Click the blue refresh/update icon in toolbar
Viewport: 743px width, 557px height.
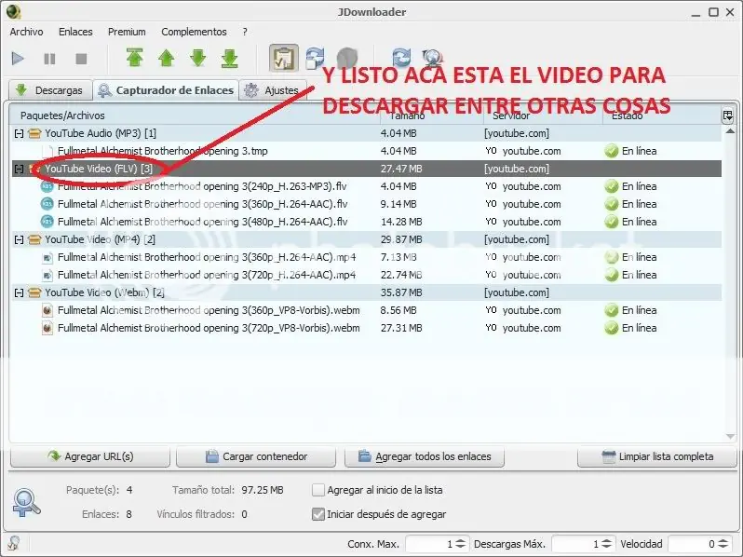[x=401, y=58]
